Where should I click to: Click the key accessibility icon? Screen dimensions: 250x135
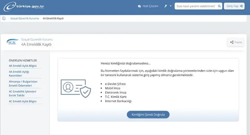pos(166,6)
